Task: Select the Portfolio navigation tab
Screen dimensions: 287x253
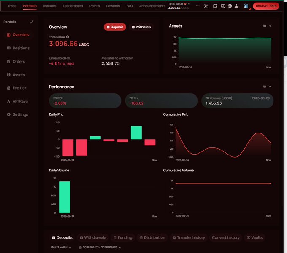Action: click(x=30, y=6)
